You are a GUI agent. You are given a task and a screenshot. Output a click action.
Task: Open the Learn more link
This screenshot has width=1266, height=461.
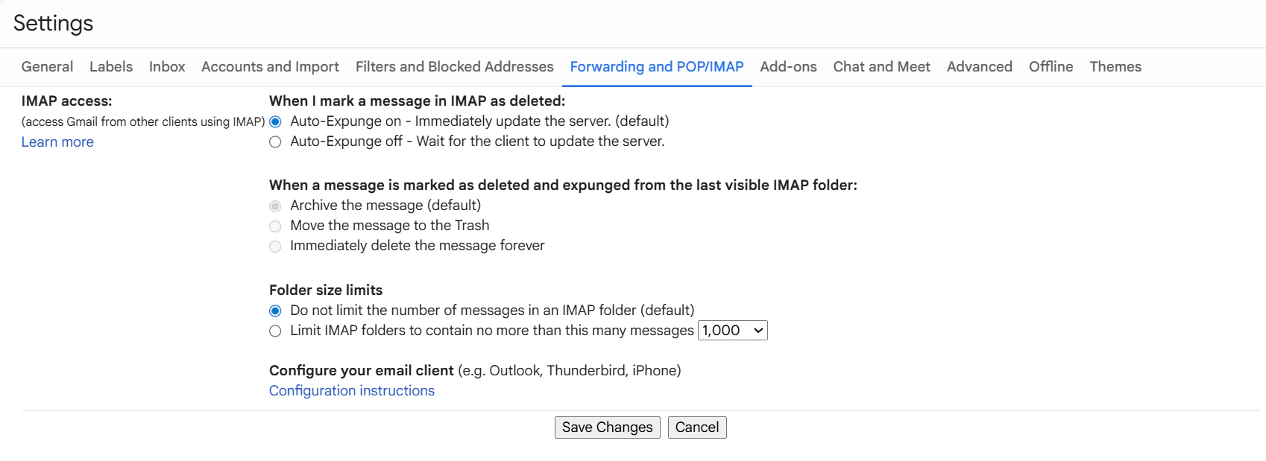click(57, 142)
